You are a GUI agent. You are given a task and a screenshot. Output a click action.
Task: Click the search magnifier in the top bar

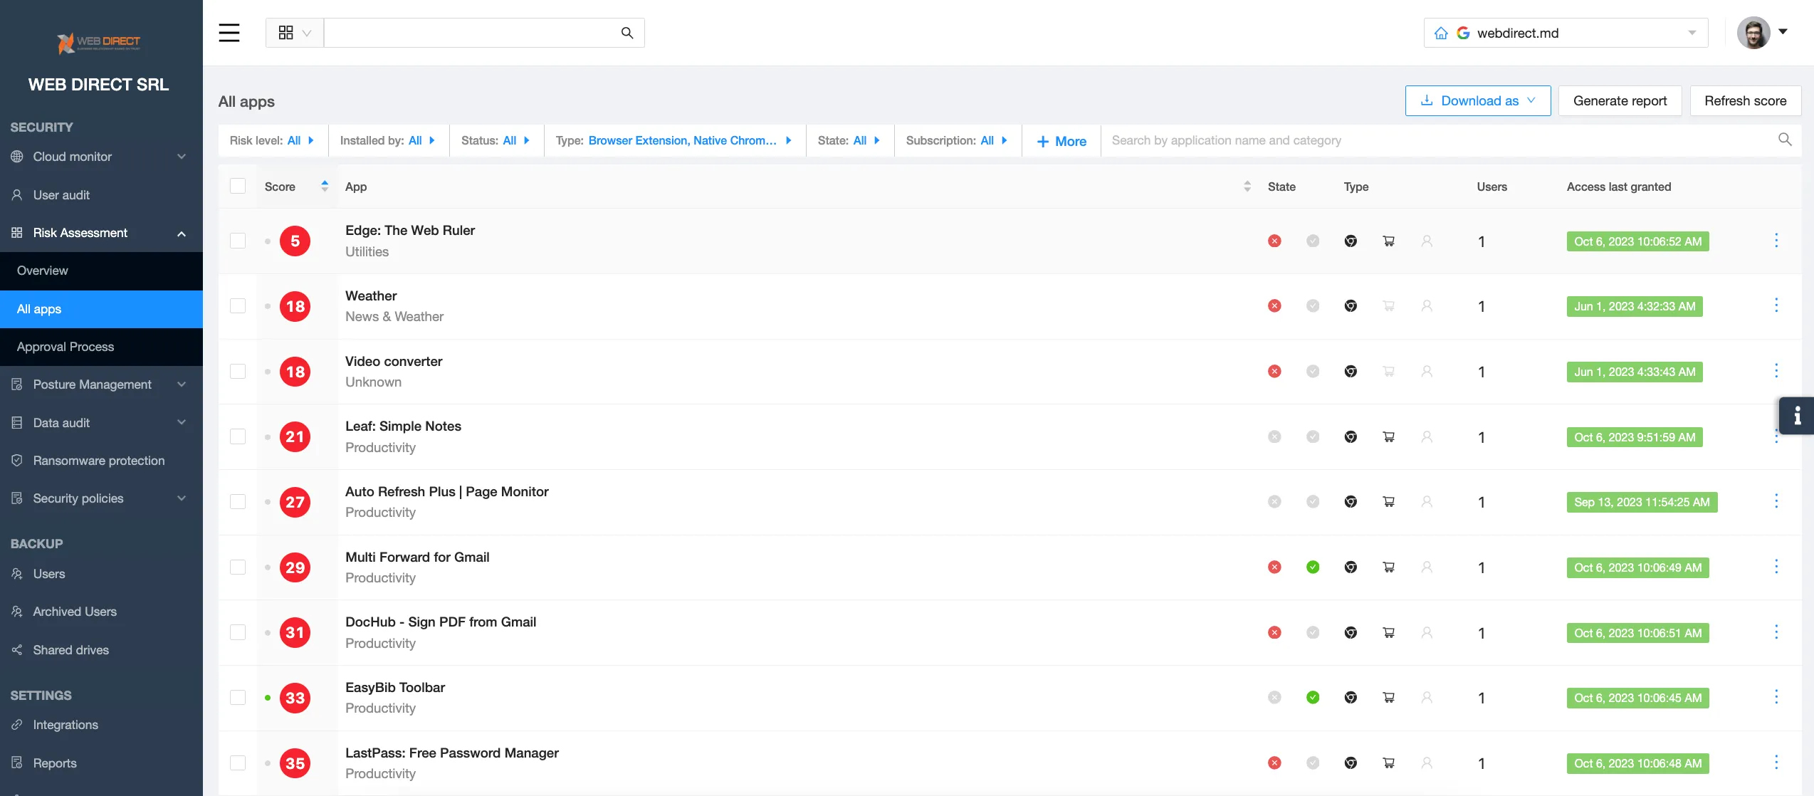[626, 33]
